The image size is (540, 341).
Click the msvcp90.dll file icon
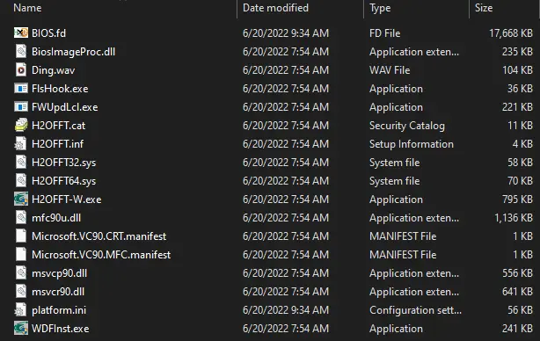pos(21,273)
